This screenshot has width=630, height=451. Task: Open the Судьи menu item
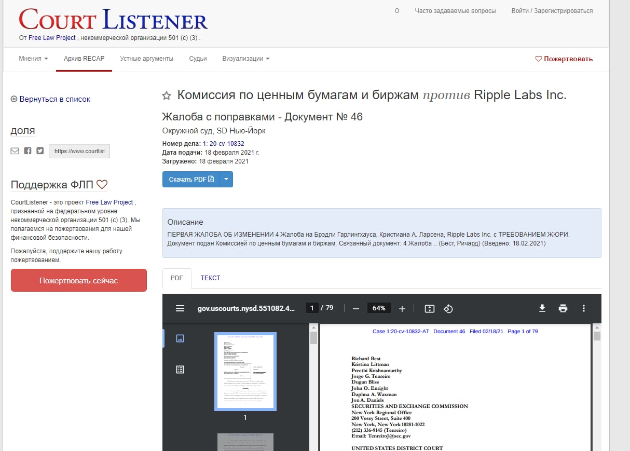coord(198,59)
